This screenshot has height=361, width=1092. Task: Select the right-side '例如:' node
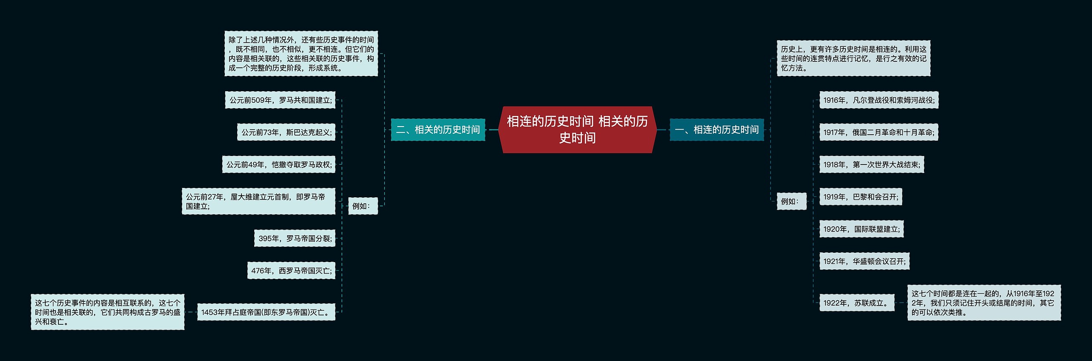791,201
